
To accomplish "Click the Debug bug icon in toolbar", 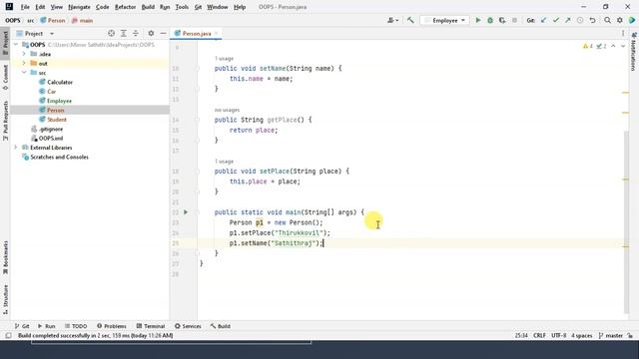I will coord(490,20).
